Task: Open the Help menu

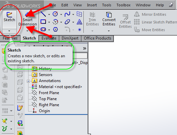Action: click(x=160, y=5)
